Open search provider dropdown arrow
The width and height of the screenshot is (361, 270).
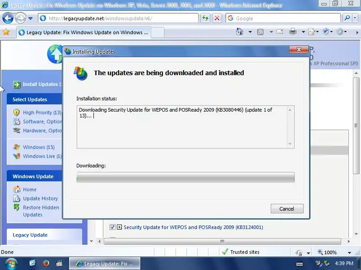pos(355,18)
